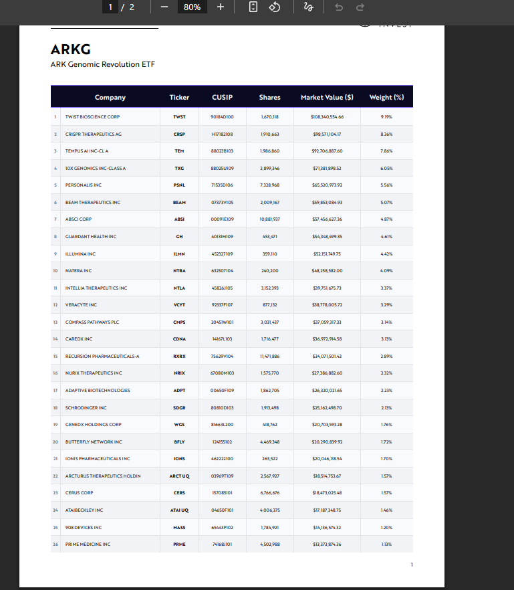Select PERSONALIS INC company name
Viewport: 514px width, 590px height.
84,185
